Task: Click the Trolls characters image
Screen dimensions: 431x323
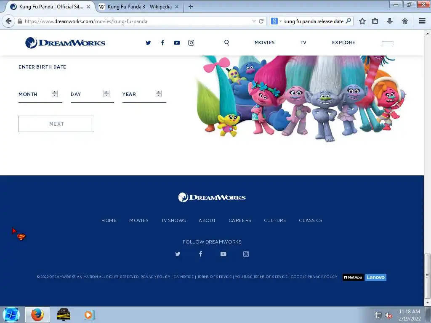Action: [x=301, y=98]
